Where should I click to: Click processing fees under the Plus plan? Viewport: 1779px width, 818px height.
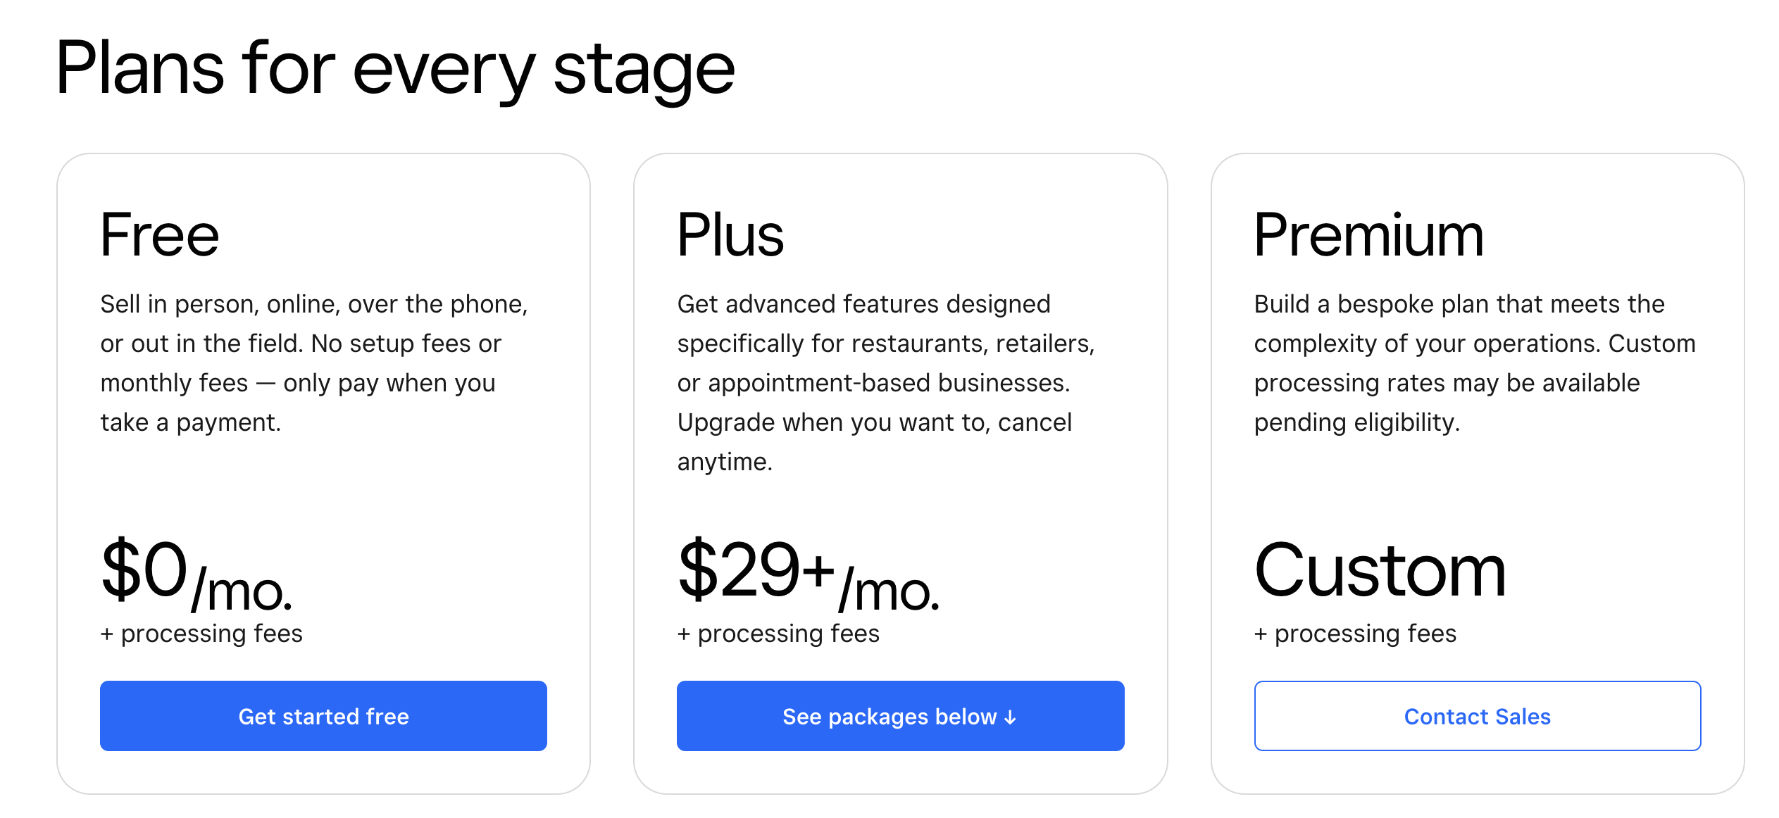point(778,633)
